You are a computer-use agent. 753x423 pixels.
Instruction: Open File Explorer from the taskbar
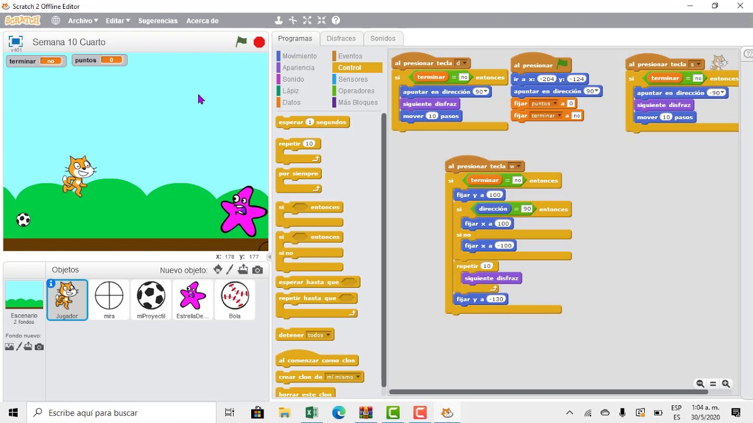click(285, 413)
